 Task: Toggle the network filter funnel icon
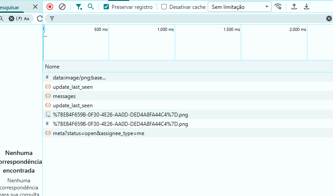pos(79,7)
